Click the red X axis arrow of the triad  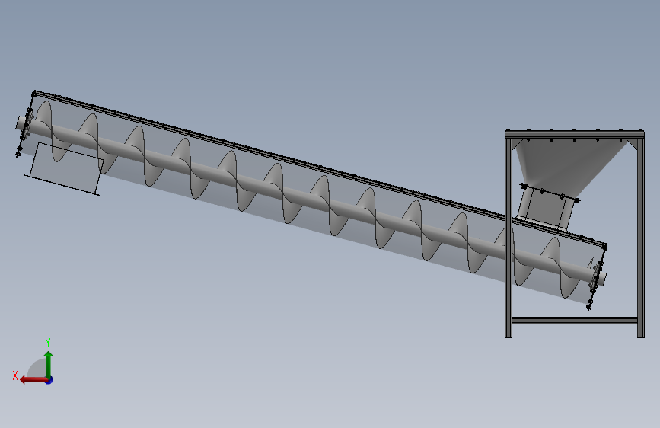(x=33, y=380)
